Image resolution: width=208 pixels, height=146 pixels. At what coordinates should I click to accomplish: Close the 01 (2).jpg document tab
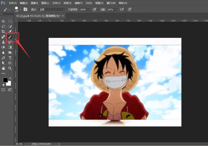[x=63, y=16]
